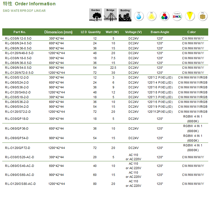213x200 pixels.
Task: Click the cardboard box weight icon
Action: click(203, 16)
